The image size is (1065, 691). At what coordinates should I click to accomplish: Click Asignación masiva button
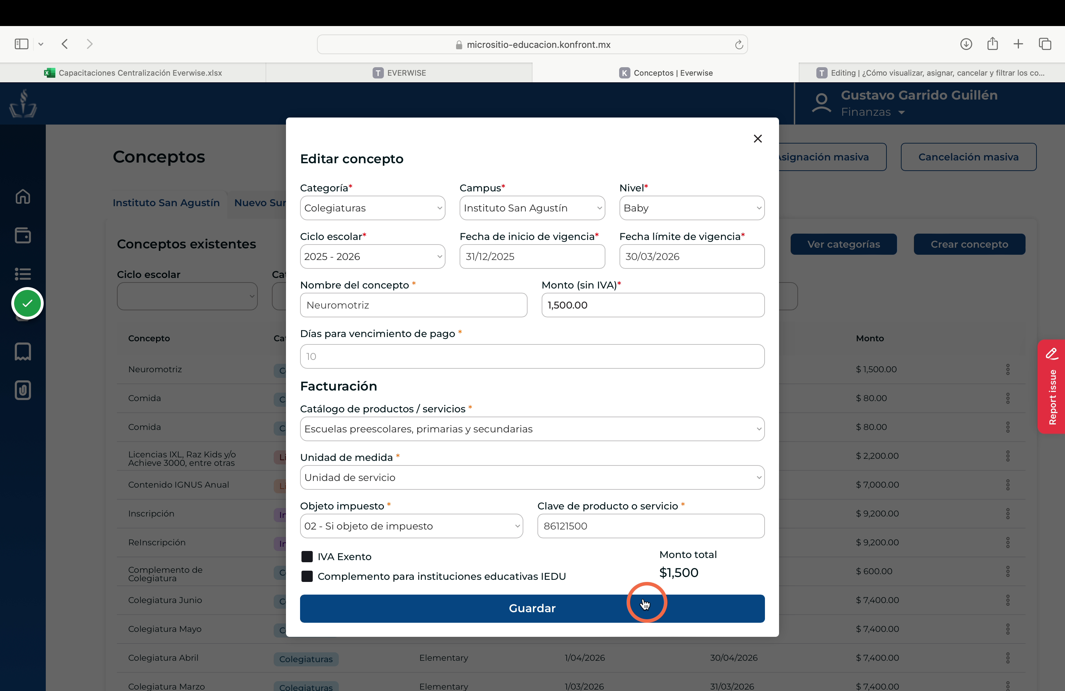pos(832,157)
